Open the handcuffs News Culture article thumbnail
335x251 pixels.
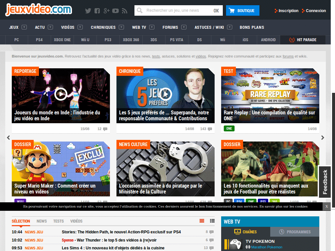(165, 169)
